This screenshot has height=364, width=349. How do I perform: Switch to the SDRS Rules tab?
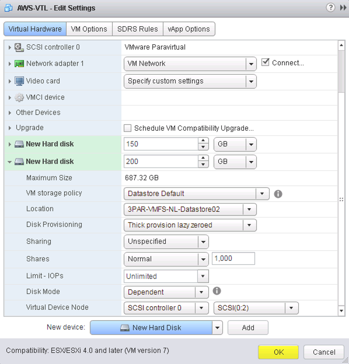pos(138,29)
